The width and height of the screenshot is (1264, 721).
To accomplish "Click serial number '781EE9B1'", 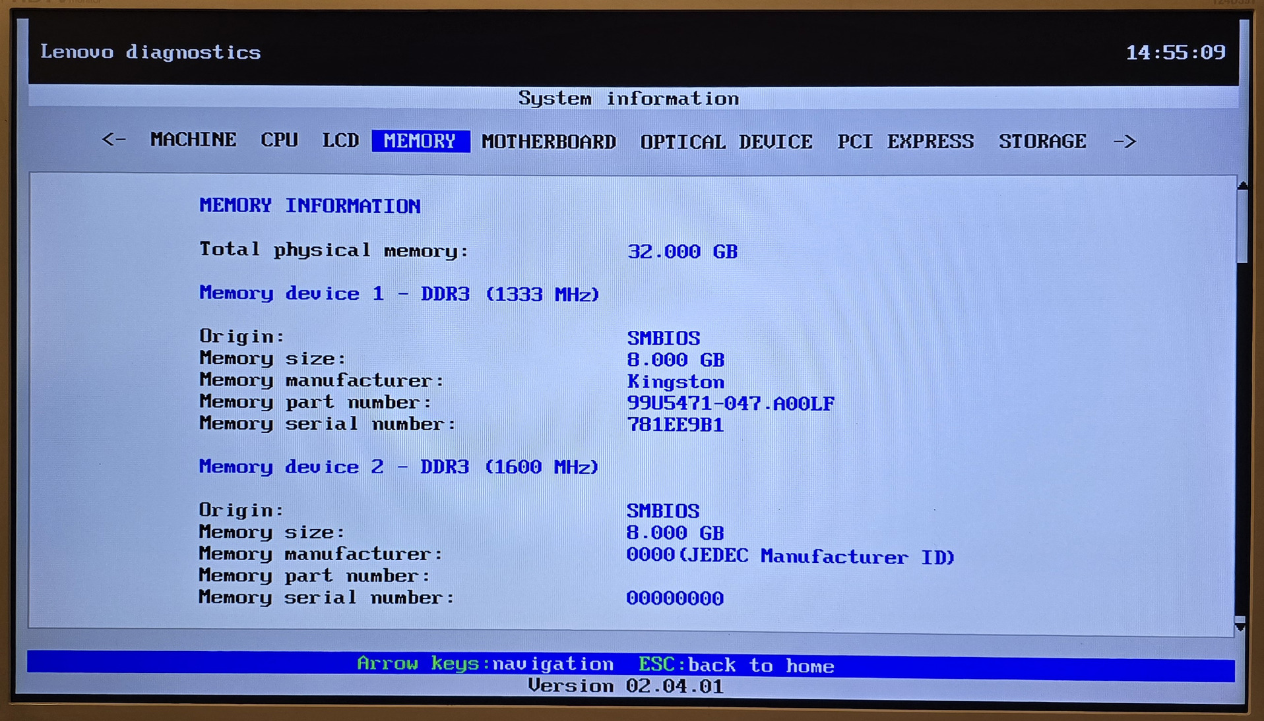I will (x=675, y=425).
